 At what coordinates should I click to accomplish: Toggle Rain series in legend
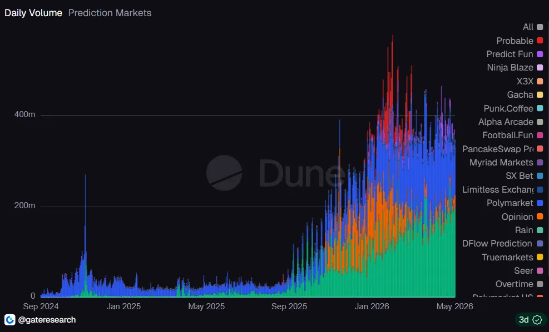(x=528, y=230)
